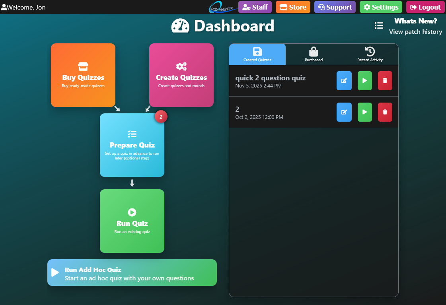The height and width of the screenshot is (305, 446).
Task: Open Run Quiz to run an existing quiz
Action: pyautogui.click(x=132, y=221)
